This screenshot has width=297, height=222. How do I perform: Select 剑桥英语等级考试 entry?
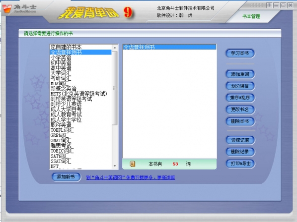tap(80, 99)
